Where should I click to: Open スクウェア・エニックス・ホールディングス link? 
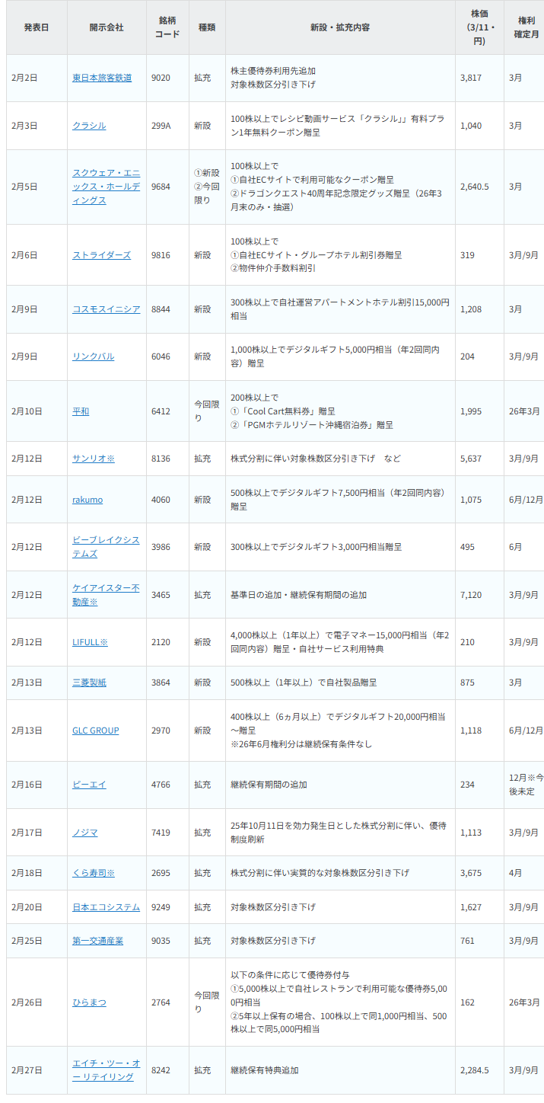[106, 187]
